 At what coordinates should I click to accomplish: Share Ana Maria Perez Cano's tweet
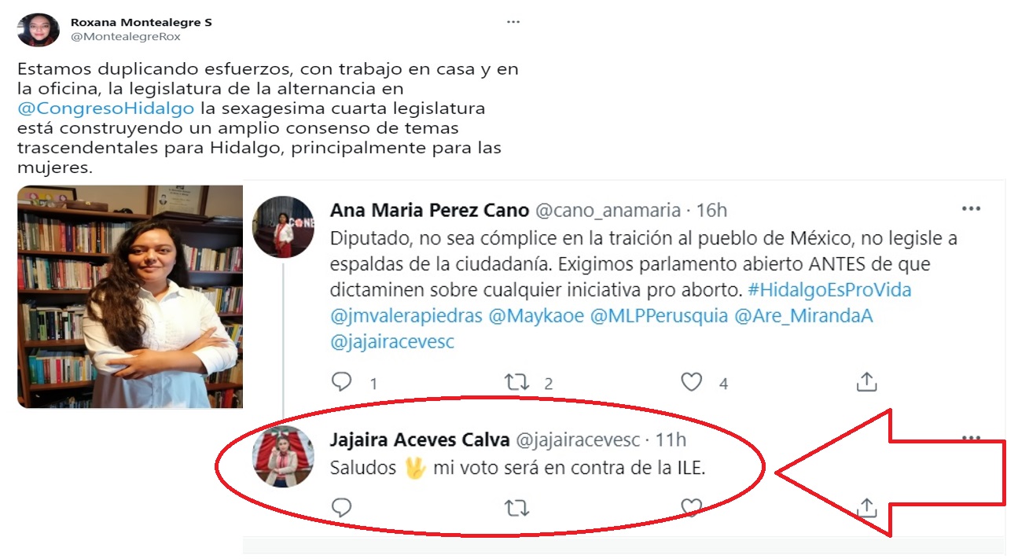point(865,382)
